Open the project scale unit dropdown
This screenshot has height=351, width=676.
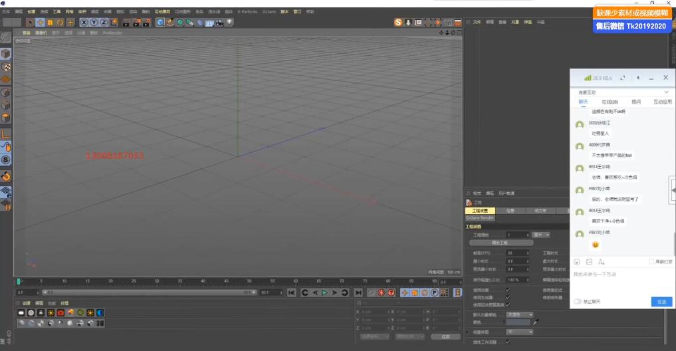(540, 235)
